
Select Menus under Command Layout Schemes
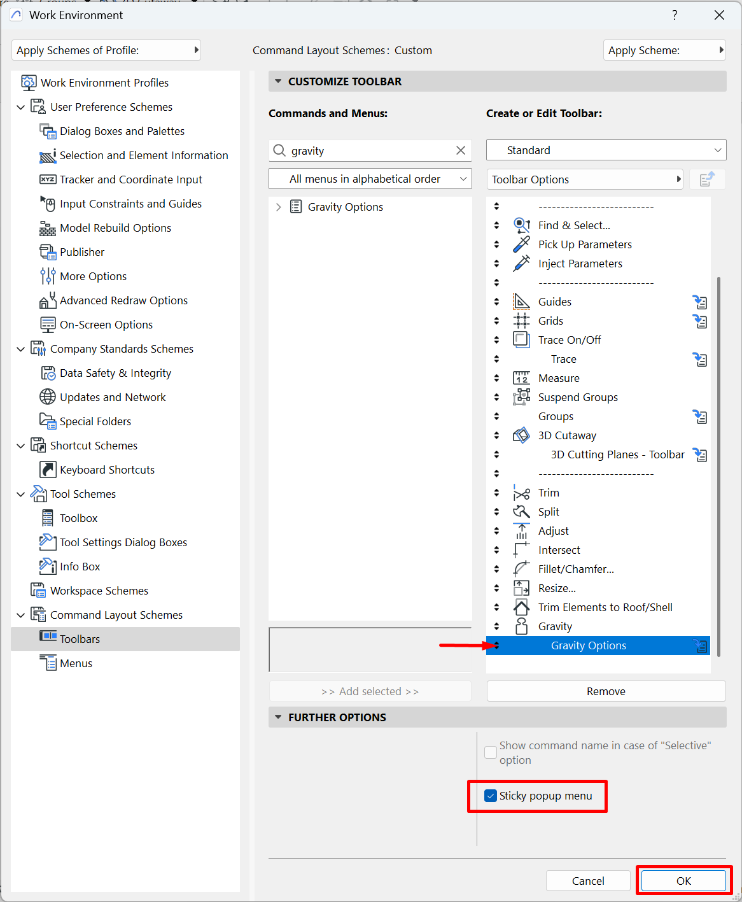pyautogui.click(x=76, y=663)
